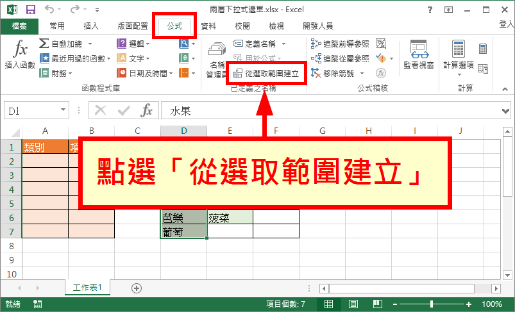Switch to Page Break Preview in status bar
This screenshot has height=312, width=515.
(x=377, y=304)
